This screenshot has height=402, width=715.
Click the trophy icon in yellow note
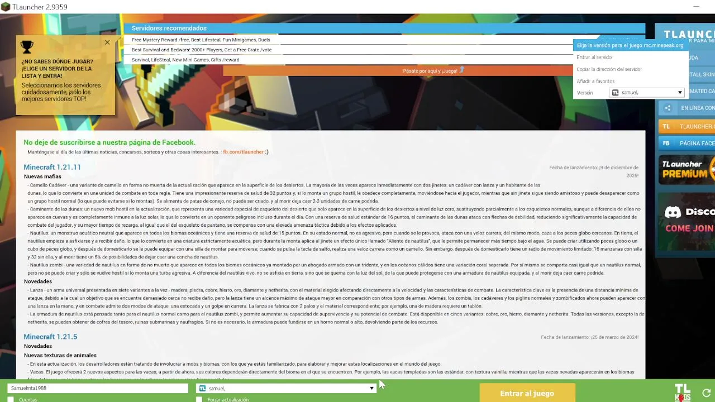pyautogui.click(x=27, y=47)
